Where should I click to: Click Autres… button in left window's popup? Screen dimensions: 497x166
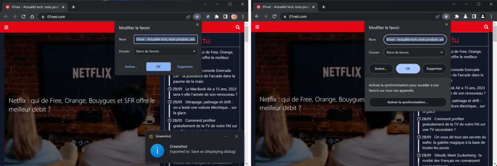point(131,67)
